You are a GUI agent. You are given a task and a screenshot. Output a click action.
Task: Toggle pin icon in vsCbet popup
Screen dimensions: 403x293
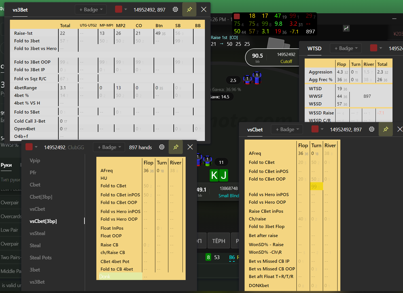tap(386, 129)
